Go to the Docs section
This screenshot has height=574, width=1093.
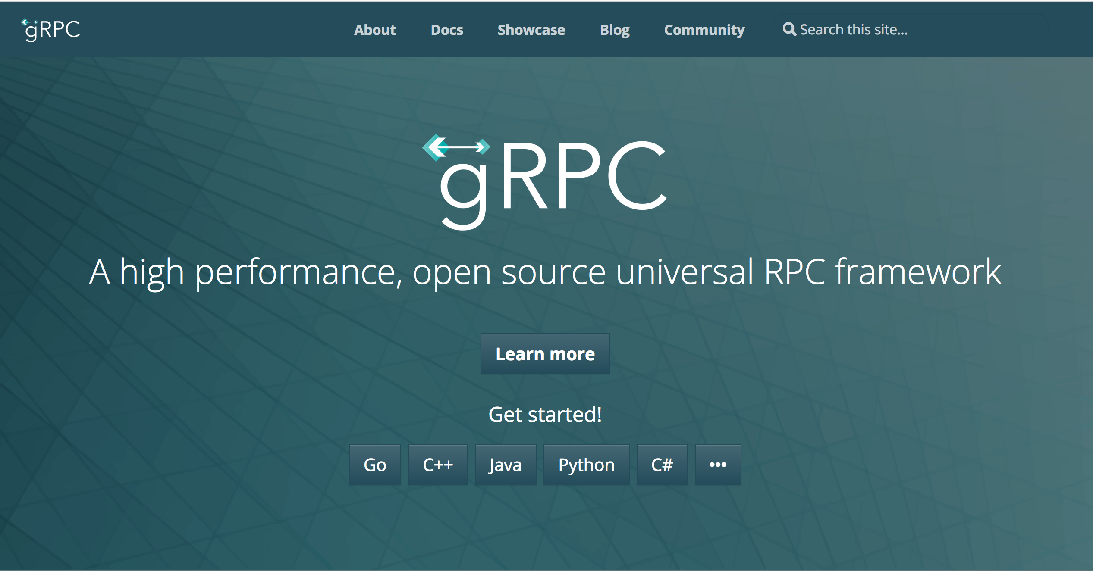[x=446, y=30]
